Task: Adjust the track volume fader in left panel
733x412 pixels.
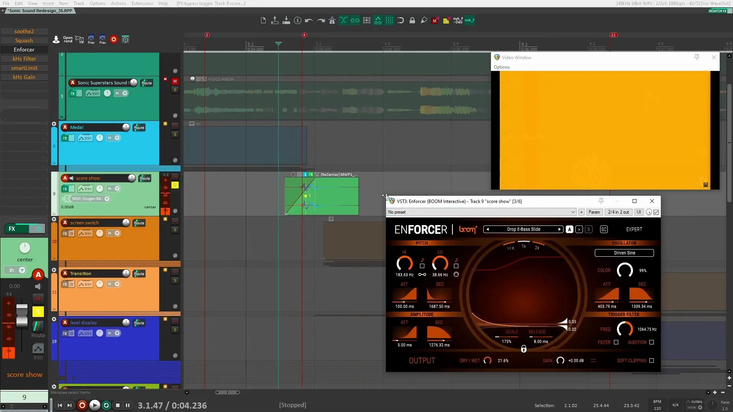Action: (x=22, y=316)
